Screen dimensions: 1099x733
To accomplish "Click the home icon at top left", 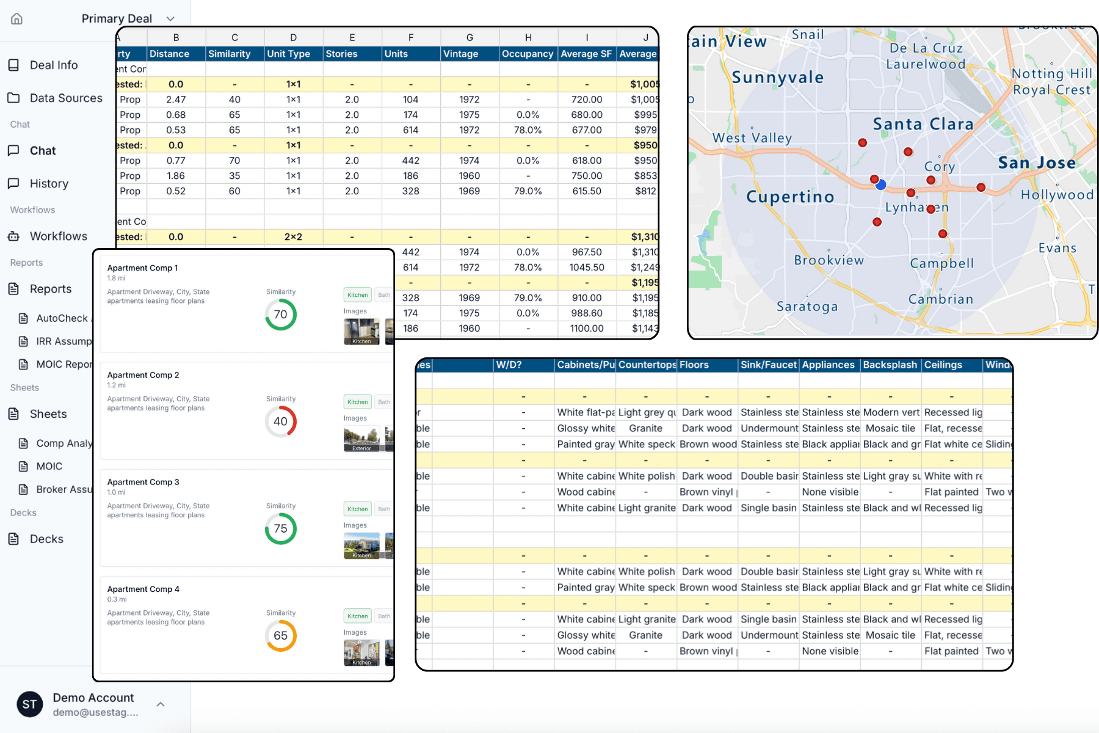I will pos(16,18).
